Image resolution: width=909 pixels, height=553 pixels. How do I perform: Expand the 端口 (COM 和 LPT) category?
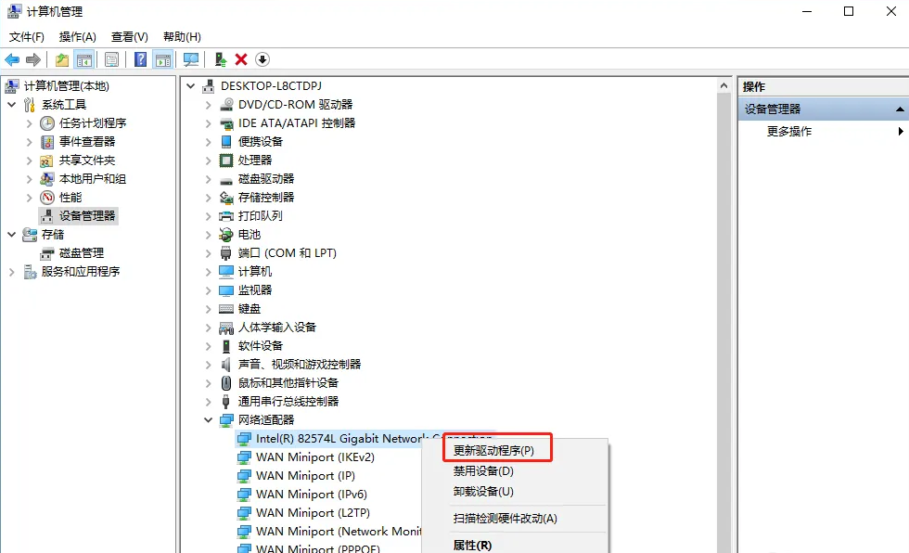[x=209, y=252]
